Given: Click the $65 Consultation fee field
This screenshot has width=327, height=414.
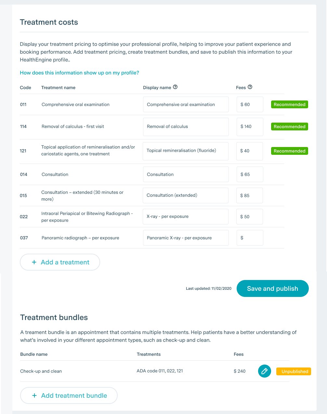Looking at the screenshot, I should pyautogui.click(x=250, y=175).
